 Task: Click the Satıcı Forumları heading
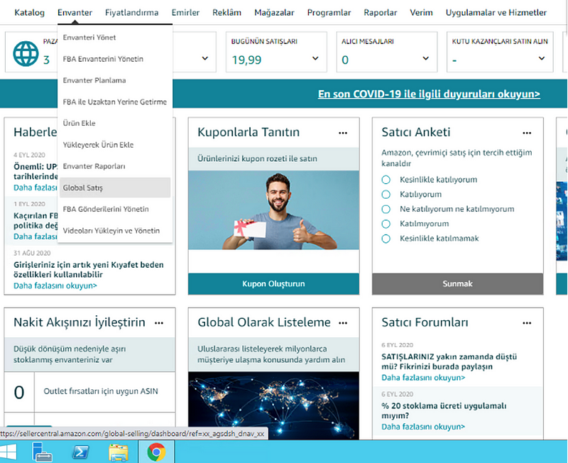(425, 322)
